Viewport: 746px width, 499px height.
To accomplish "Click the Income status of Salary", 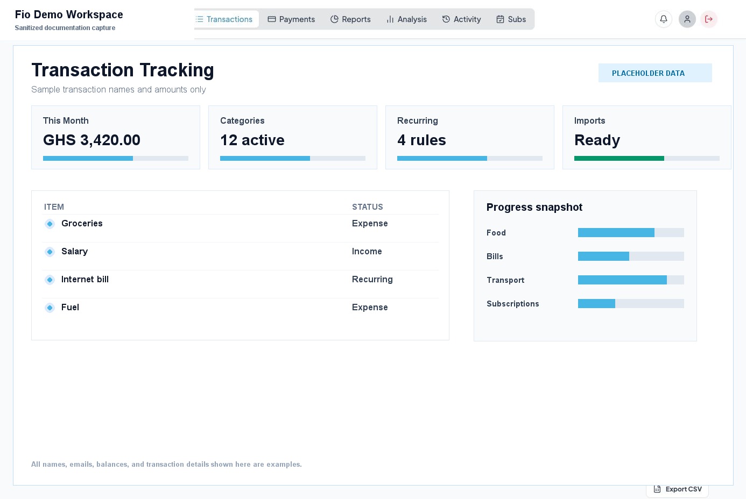I will [x=367, y=252].
